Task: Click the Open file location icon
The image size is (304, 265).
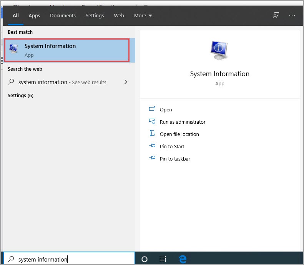Action: click(152, 133)
